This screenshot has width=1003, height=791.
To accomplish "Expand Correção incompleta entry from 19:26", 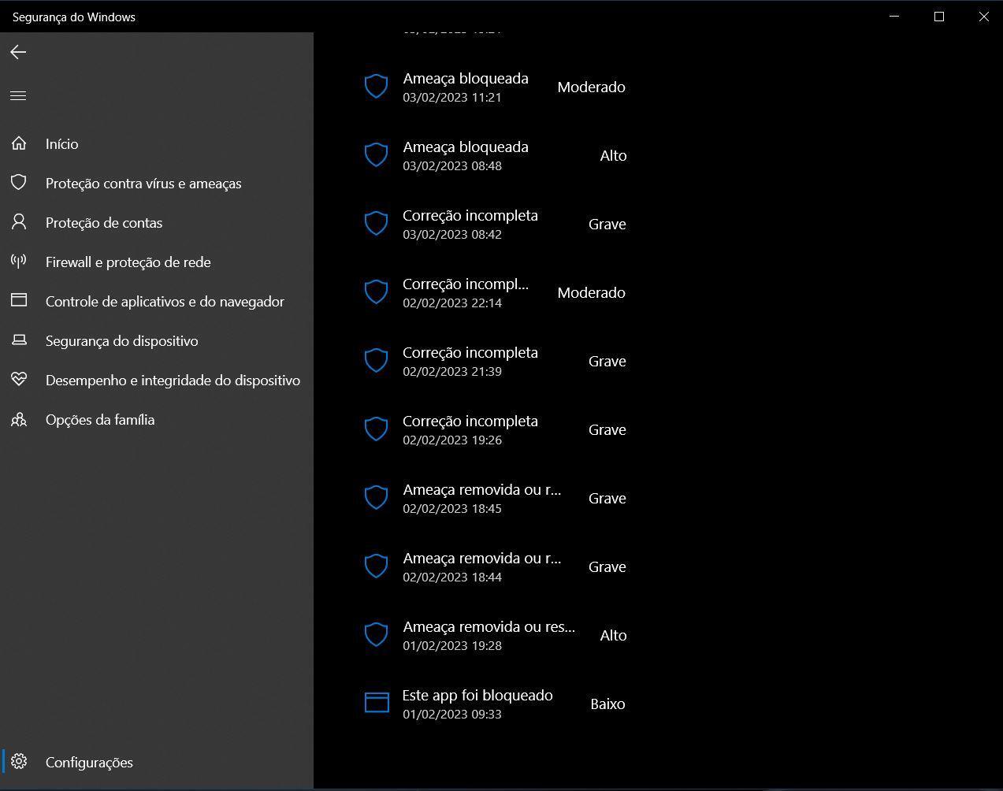I will click(496, 429).
